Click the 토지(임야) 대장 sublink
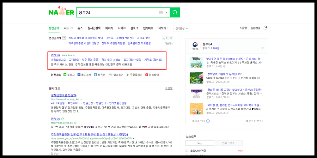Image resolution: width=317 pixels, height=158 pixels. [x=132, y=60]
